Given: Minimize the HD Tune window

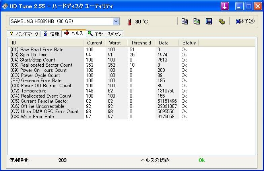Looking at the screenshot, I should (x=239, y=6).
